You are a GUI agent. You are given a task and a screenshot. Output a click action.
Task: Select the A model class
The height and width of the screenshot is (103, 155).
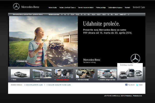tap(62, 15)
